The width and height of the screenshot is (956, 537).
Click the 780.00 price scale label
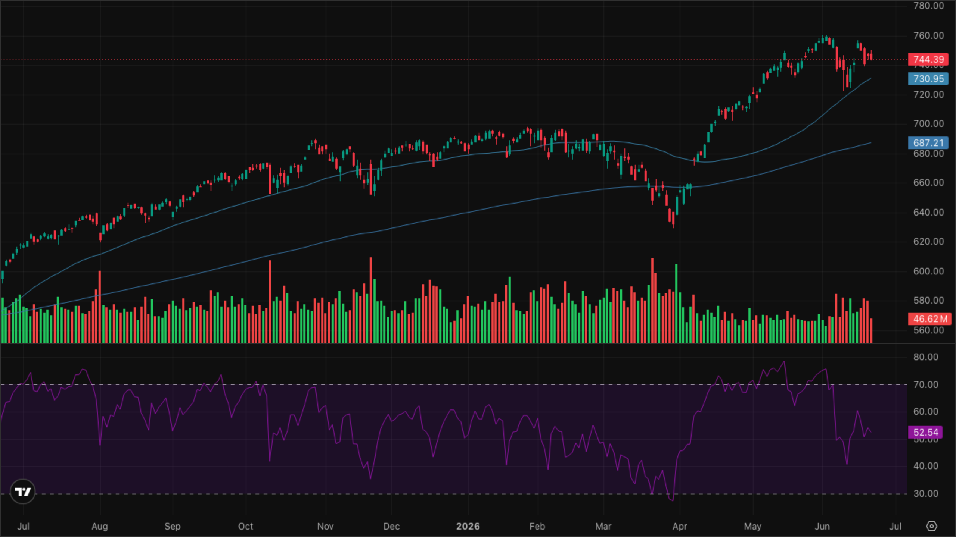929,6
